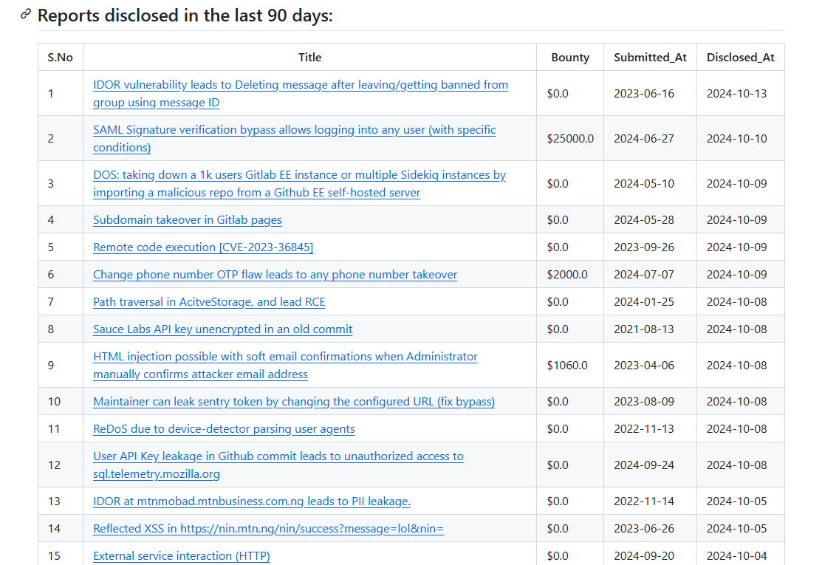Open the sentry token leak fix bypass report
822x565 pixels.
(292, 401)
